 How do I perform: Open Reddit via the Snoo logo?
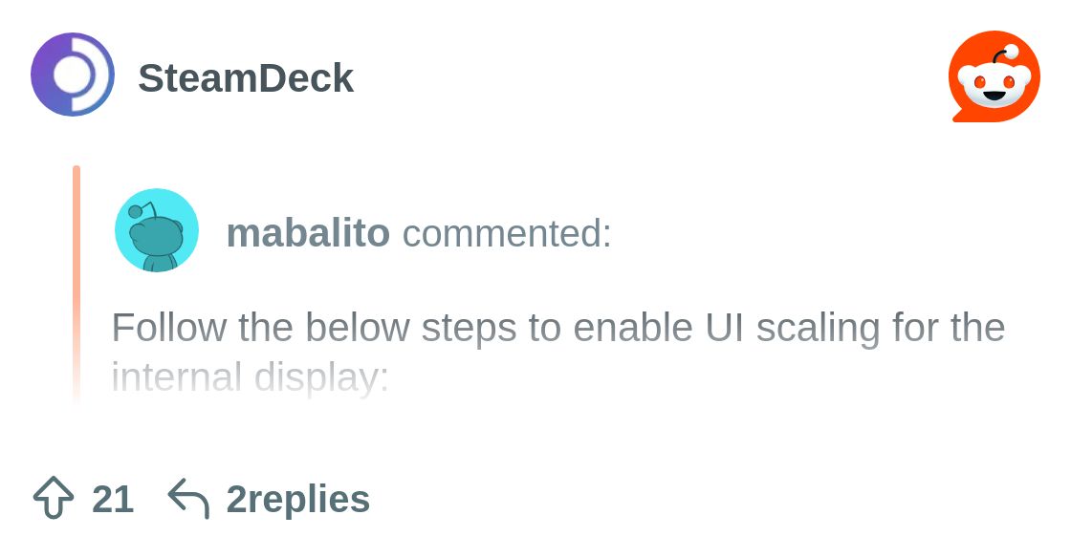coord(994,76)
